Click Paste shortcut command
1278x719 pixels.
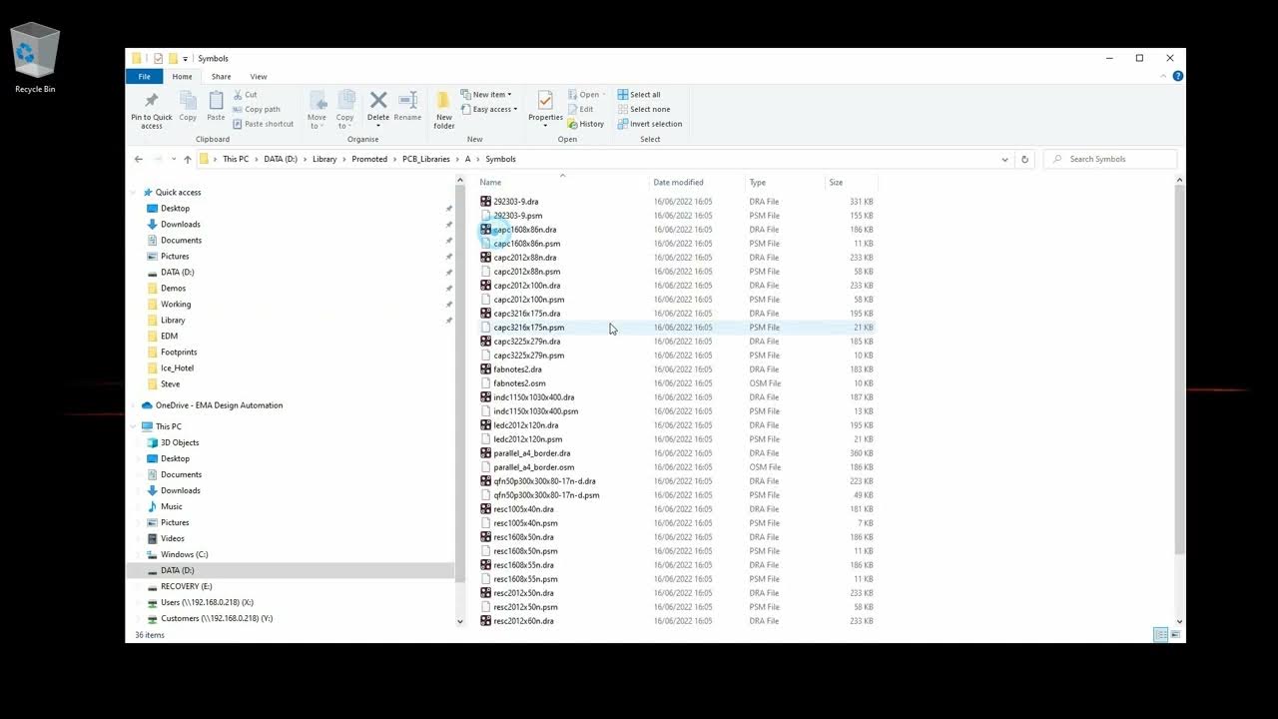click(x=264, y=124)
